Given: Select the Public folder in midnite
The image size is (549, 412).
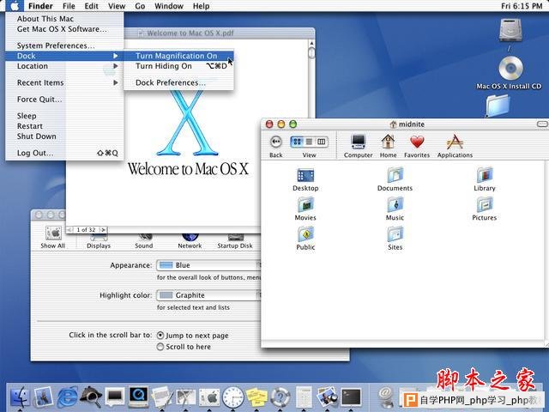Looking at the screenshot, I should [305, 239].
